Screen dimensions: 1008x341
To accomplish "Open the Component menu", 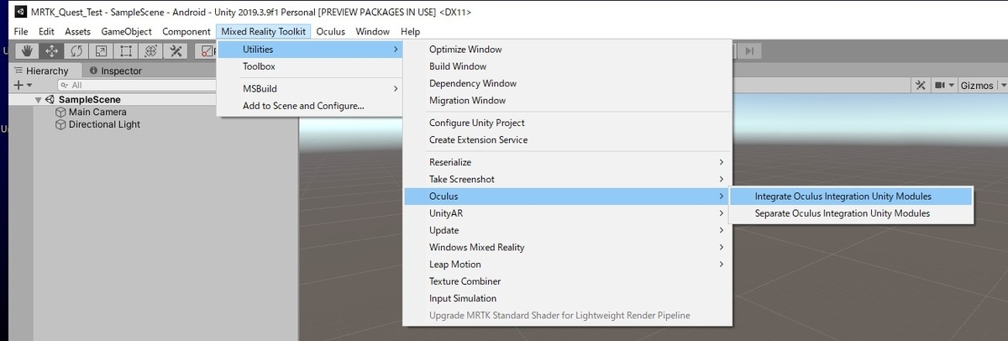I will (x=186, y=31).
